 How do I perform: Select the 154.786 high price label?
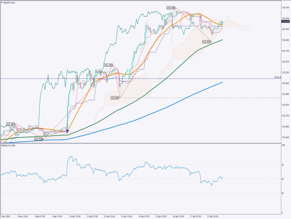pos(171,8)
